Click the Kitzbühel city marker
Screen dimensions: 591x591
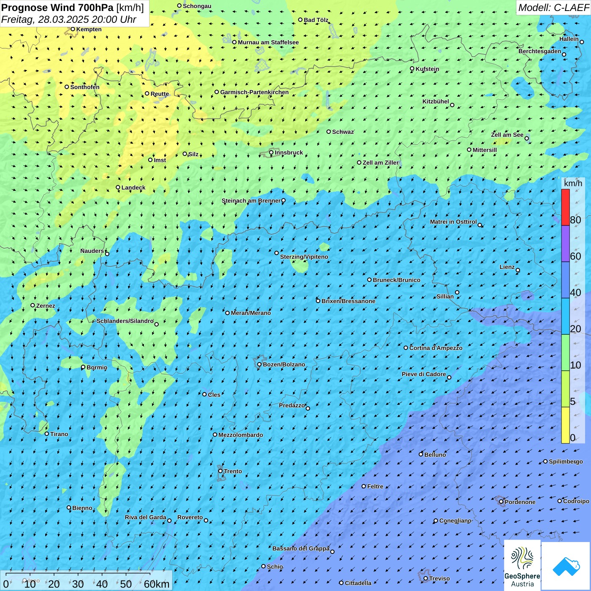pos(452,105)
